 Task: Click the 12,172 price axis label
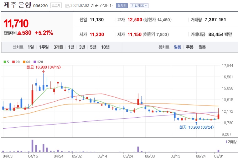[x=227, y=111]
